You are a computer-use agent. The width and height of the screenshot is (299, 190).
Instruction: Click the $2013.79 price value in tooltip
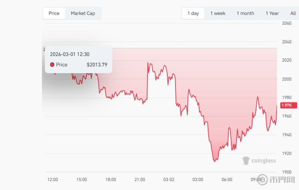tap(97, 65)
